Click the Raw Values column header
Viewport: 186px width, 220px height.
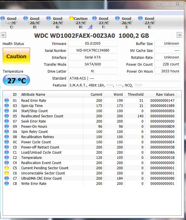160,94
